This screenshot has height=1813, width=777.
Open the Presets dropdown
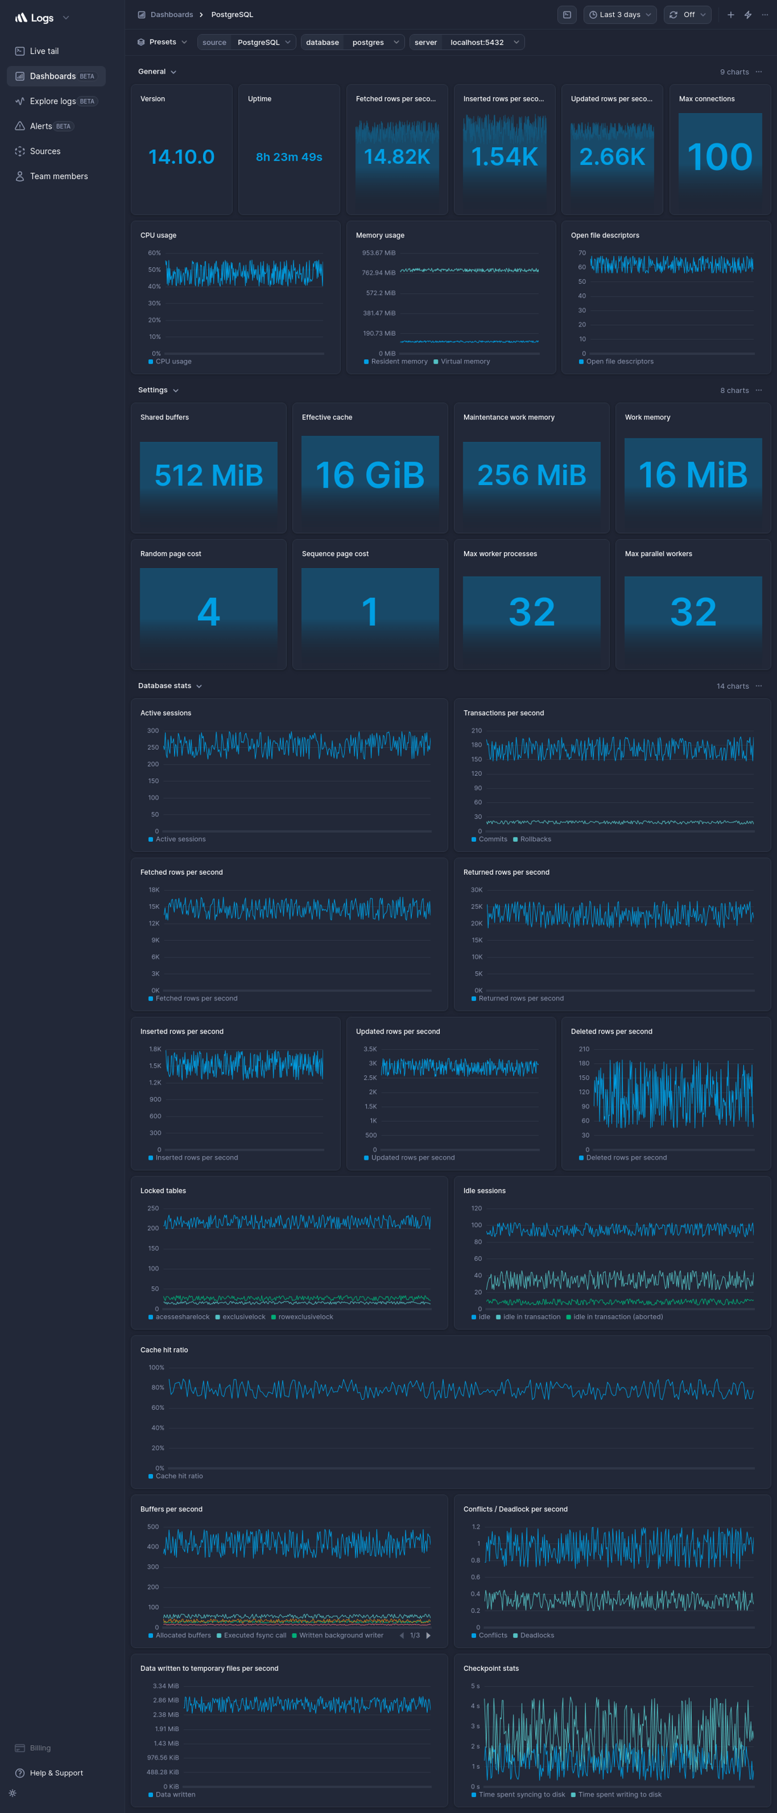click(163, 43)
